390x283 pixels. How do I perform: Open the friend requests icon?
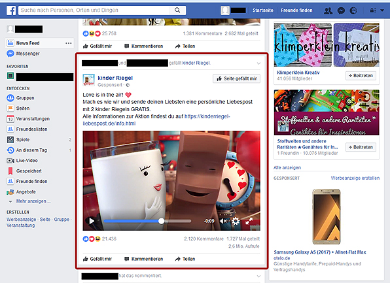coord(328,10)
